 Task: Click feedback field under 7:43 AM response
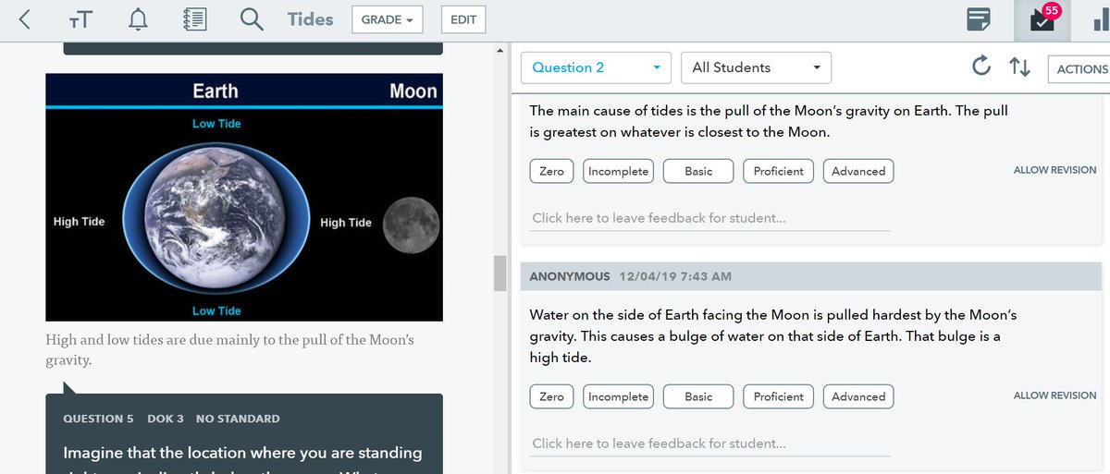tap(709, 444)
